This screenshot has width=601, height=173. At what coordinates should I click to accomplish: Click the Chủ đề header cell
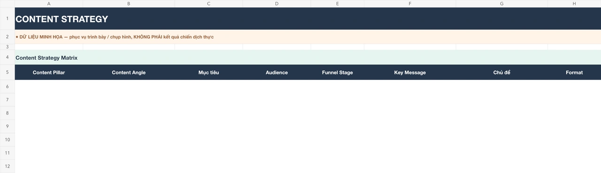pos(501,72)
